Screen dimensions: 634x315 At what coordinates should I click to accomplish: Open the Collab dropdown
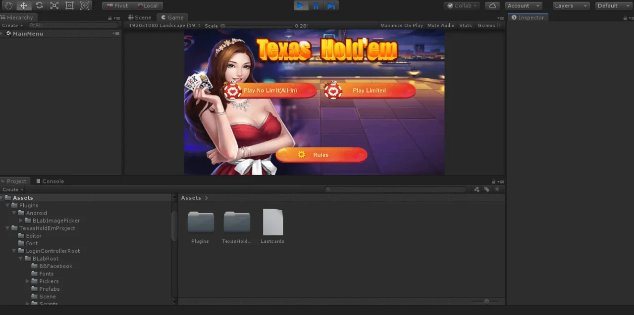pos(462,5)
